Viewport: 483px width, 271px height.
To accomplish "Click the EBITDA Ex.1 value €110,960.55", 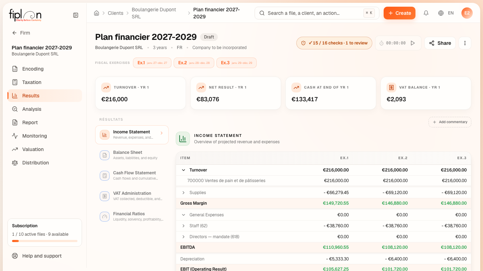I will (x=336, y=247).
